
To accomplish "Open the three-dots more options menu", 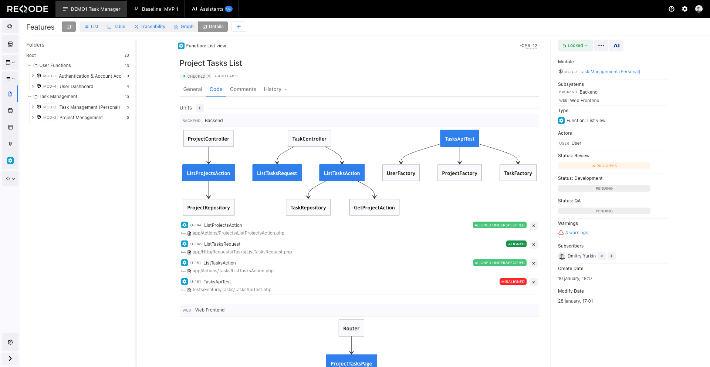I will pyautogui.click(x=601, y=46).
